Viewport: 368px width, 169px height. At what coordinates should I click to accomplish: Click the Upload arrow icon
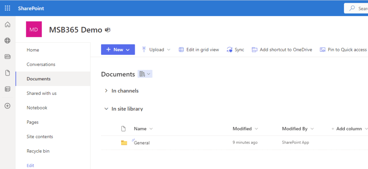(x=144, y=49)
